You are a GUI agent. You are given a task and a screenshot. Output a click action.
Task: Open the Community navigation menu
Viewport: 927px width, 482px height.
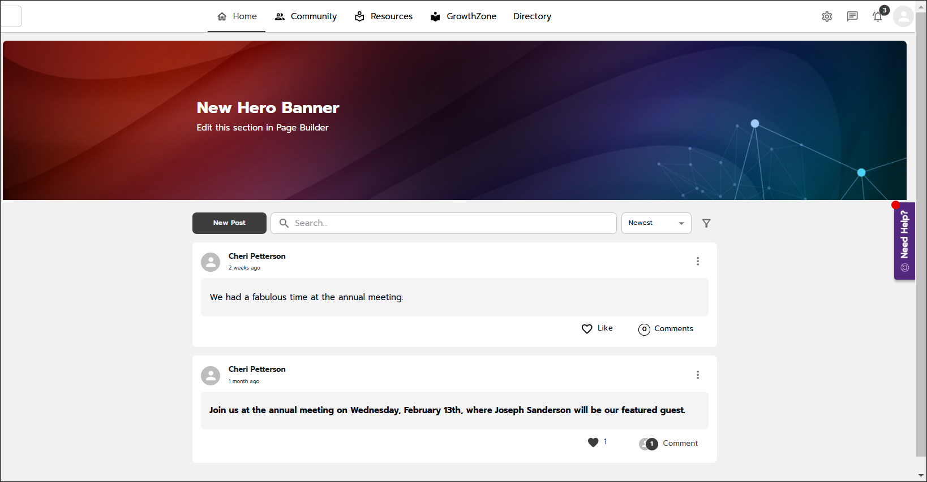pyautogui.click(x=306, y=16)
